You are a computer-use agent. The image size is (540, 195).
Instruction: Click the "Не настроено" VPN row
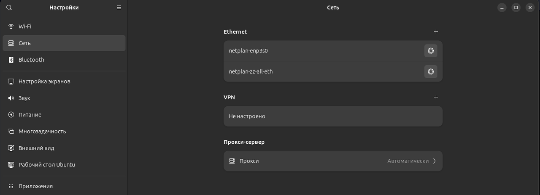[x=332, y=116]
